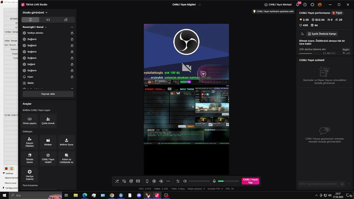Click the AI shield icon in toolbar

click(131, 181)
